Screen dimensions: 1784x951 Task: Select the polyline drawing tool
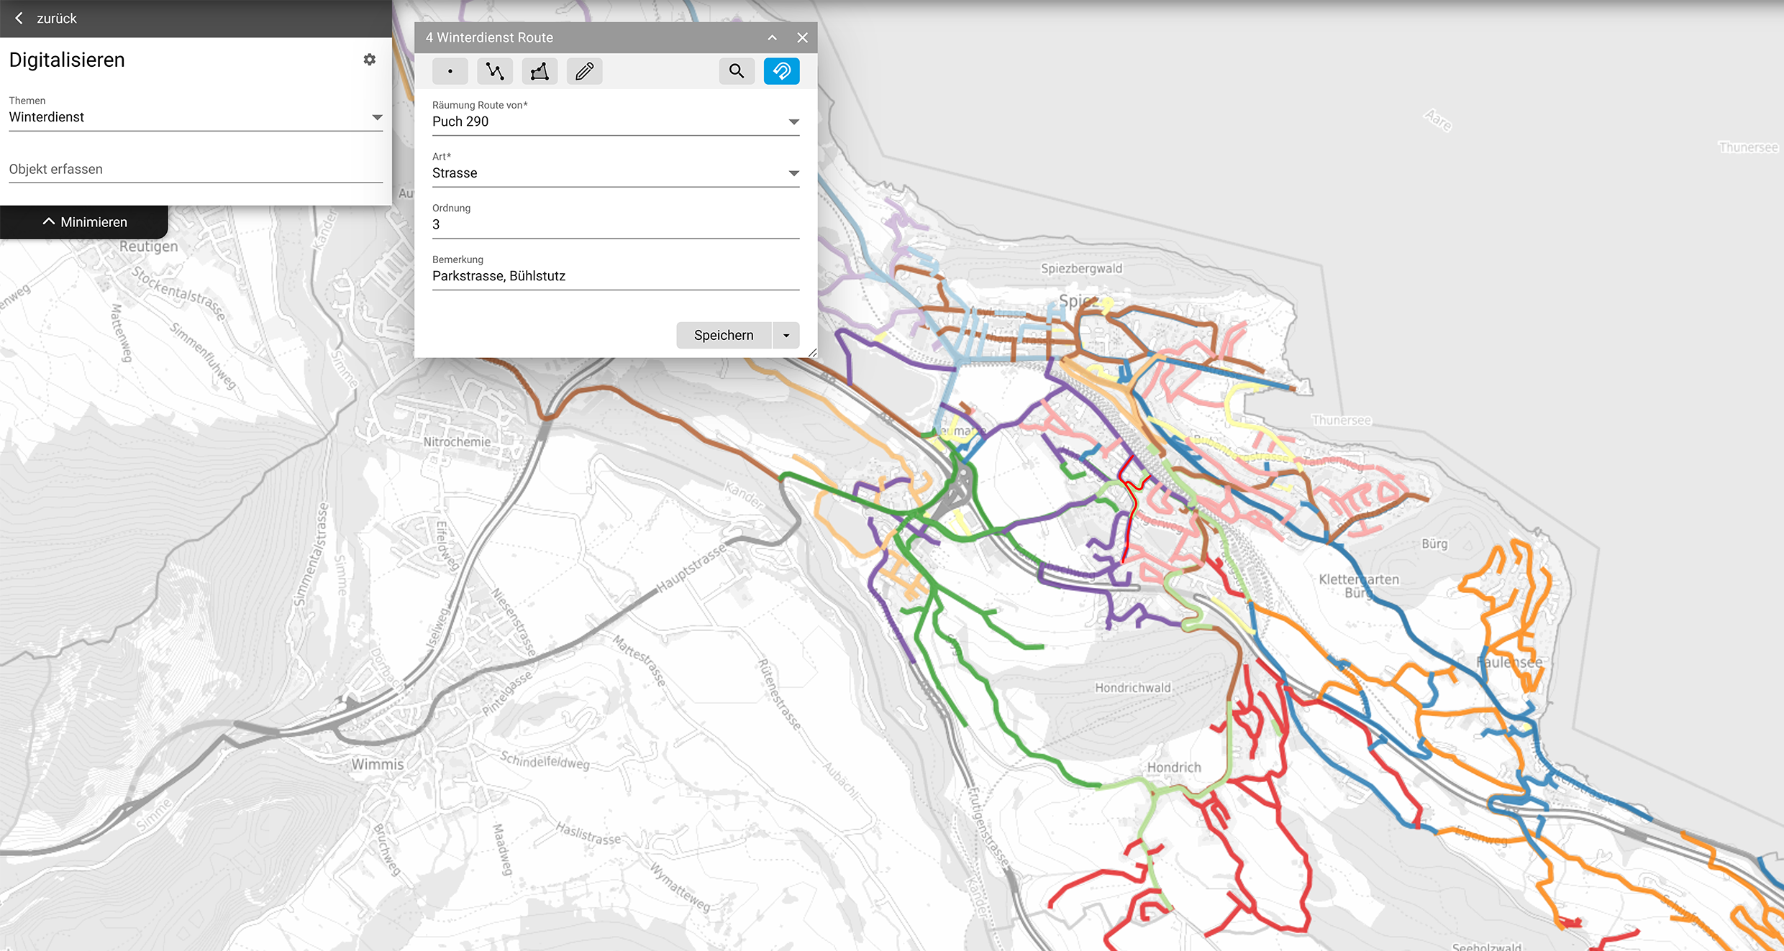coord(495,71)
